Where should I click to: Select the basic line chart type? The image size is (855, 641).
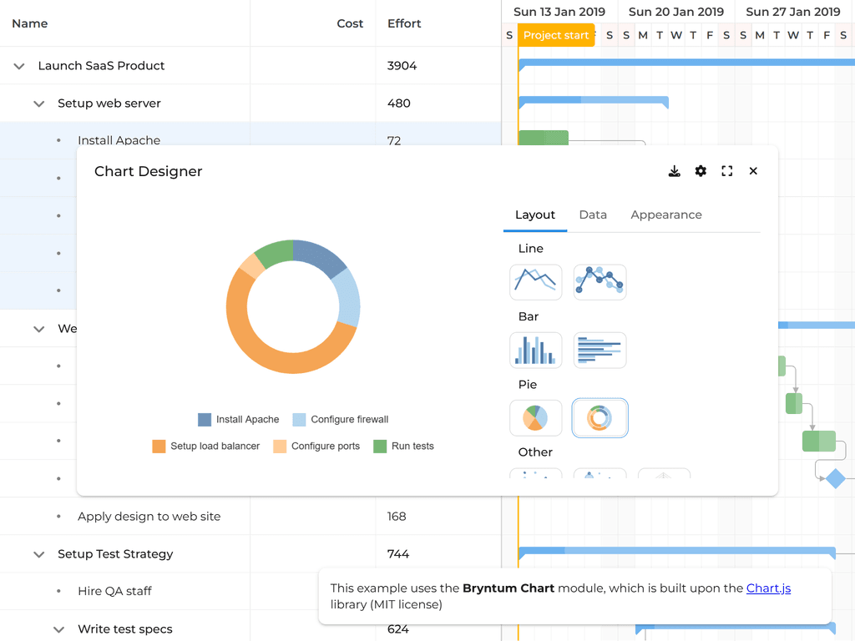pos(535,282)
